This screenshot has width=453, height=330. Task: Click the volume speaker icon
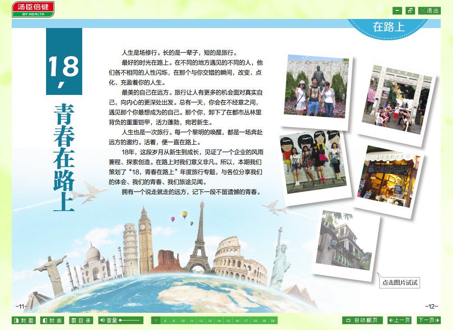102,320
